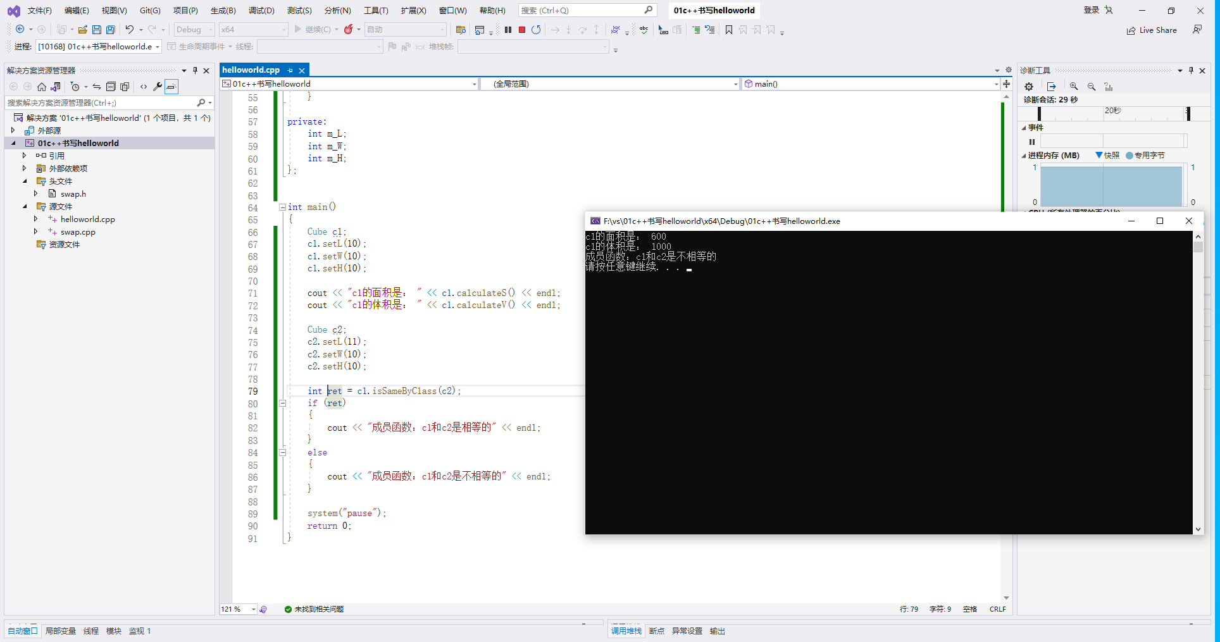Collapse the else block fold marker
The image size is (1220, 642).
click(x=283, y=452)
